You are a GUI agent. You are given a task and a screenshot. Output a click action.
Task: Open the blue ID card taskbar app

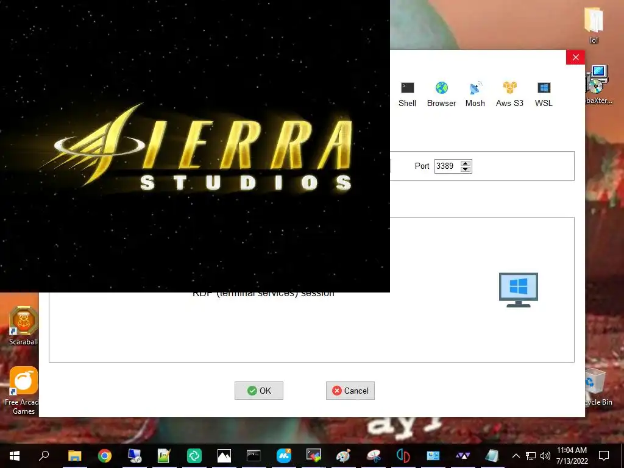pos(433,456)
